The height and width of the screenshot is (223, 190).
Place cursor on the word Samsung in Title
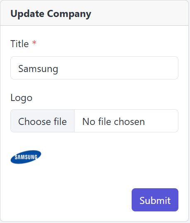tap(38, 69)
